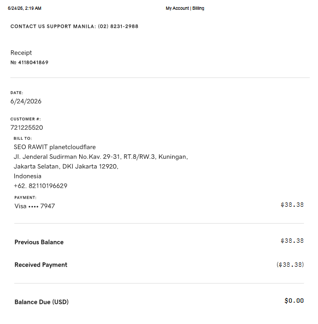The height and width of the screenshot is (324, 318).
Task: Click the date 6/24/2026
Action: [26, 101]
